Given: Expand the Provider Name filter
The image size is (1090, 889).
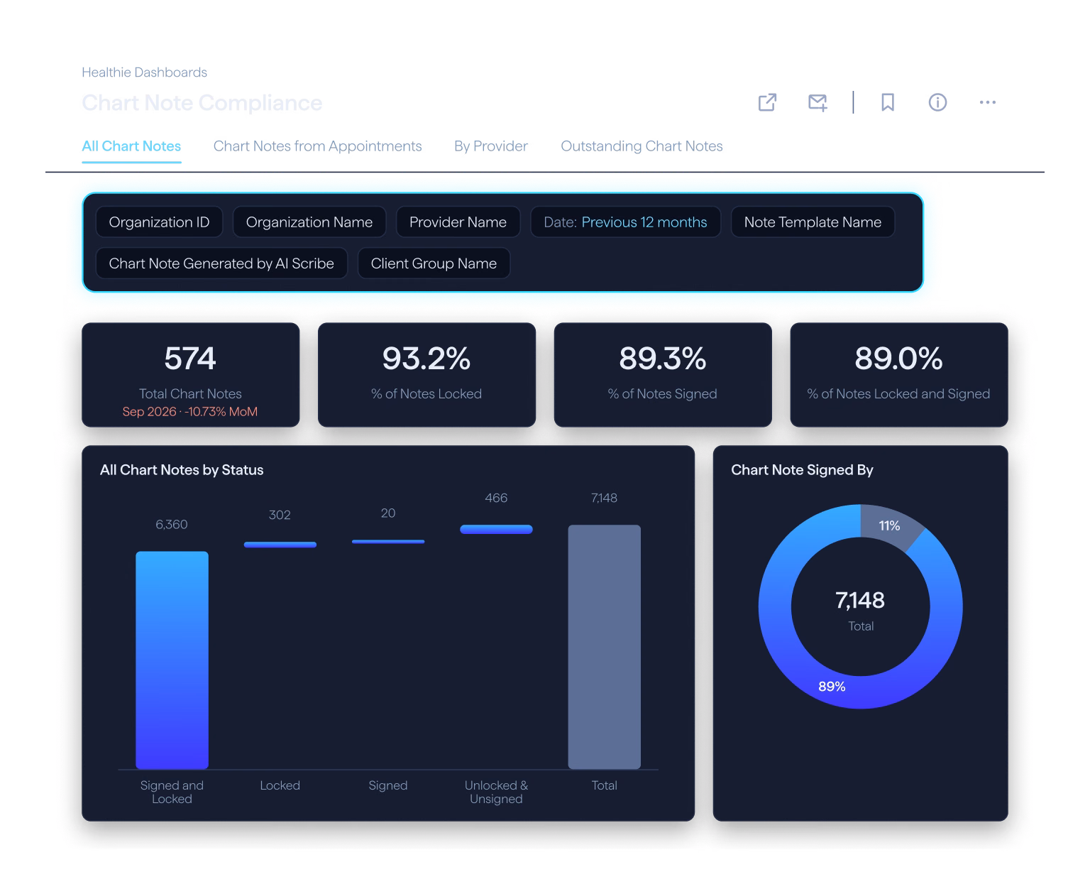Looking at the screenshot, I should pyautogui.click(x=458, y=222).
